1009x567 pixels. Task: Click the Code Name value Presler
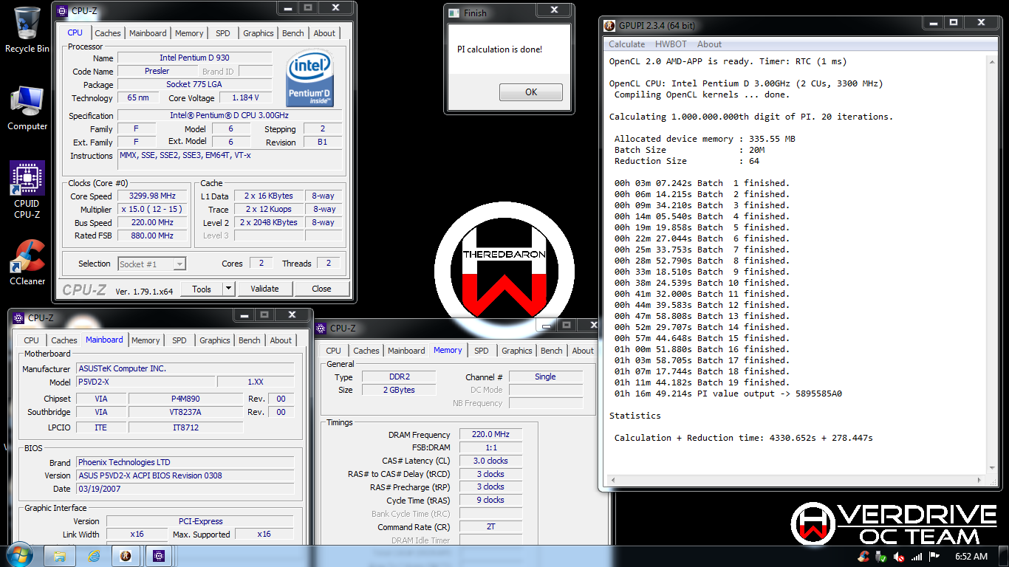tap(157, 71)
